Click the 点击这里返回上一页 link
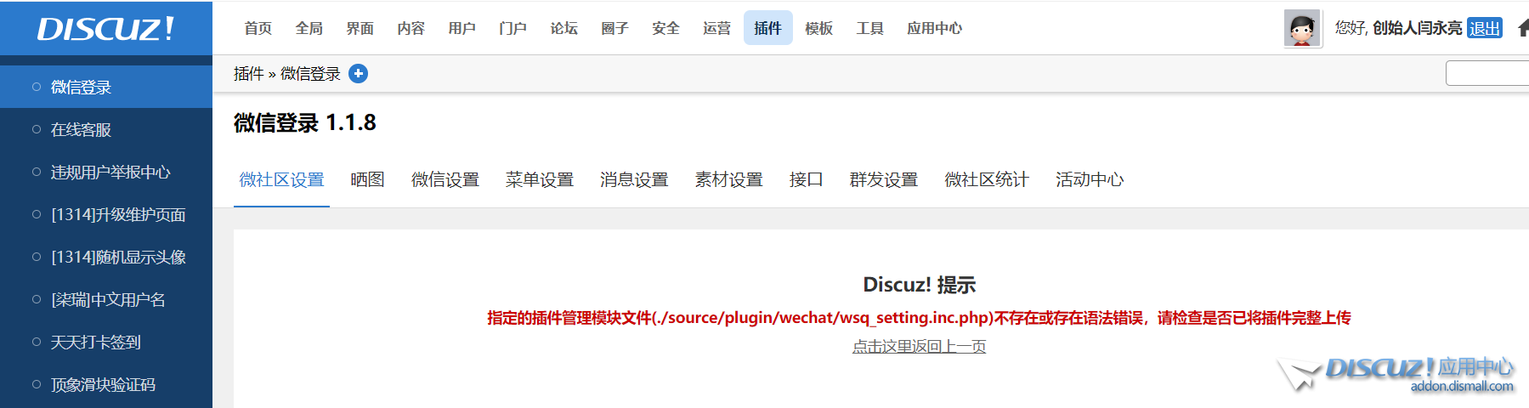Viewport: 1529px width, 408px height. pyautogui.click(x=919, y=346)
